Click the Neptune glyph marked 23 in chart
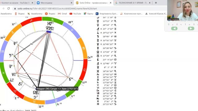The image size is (198, 111). coord(13,74)
